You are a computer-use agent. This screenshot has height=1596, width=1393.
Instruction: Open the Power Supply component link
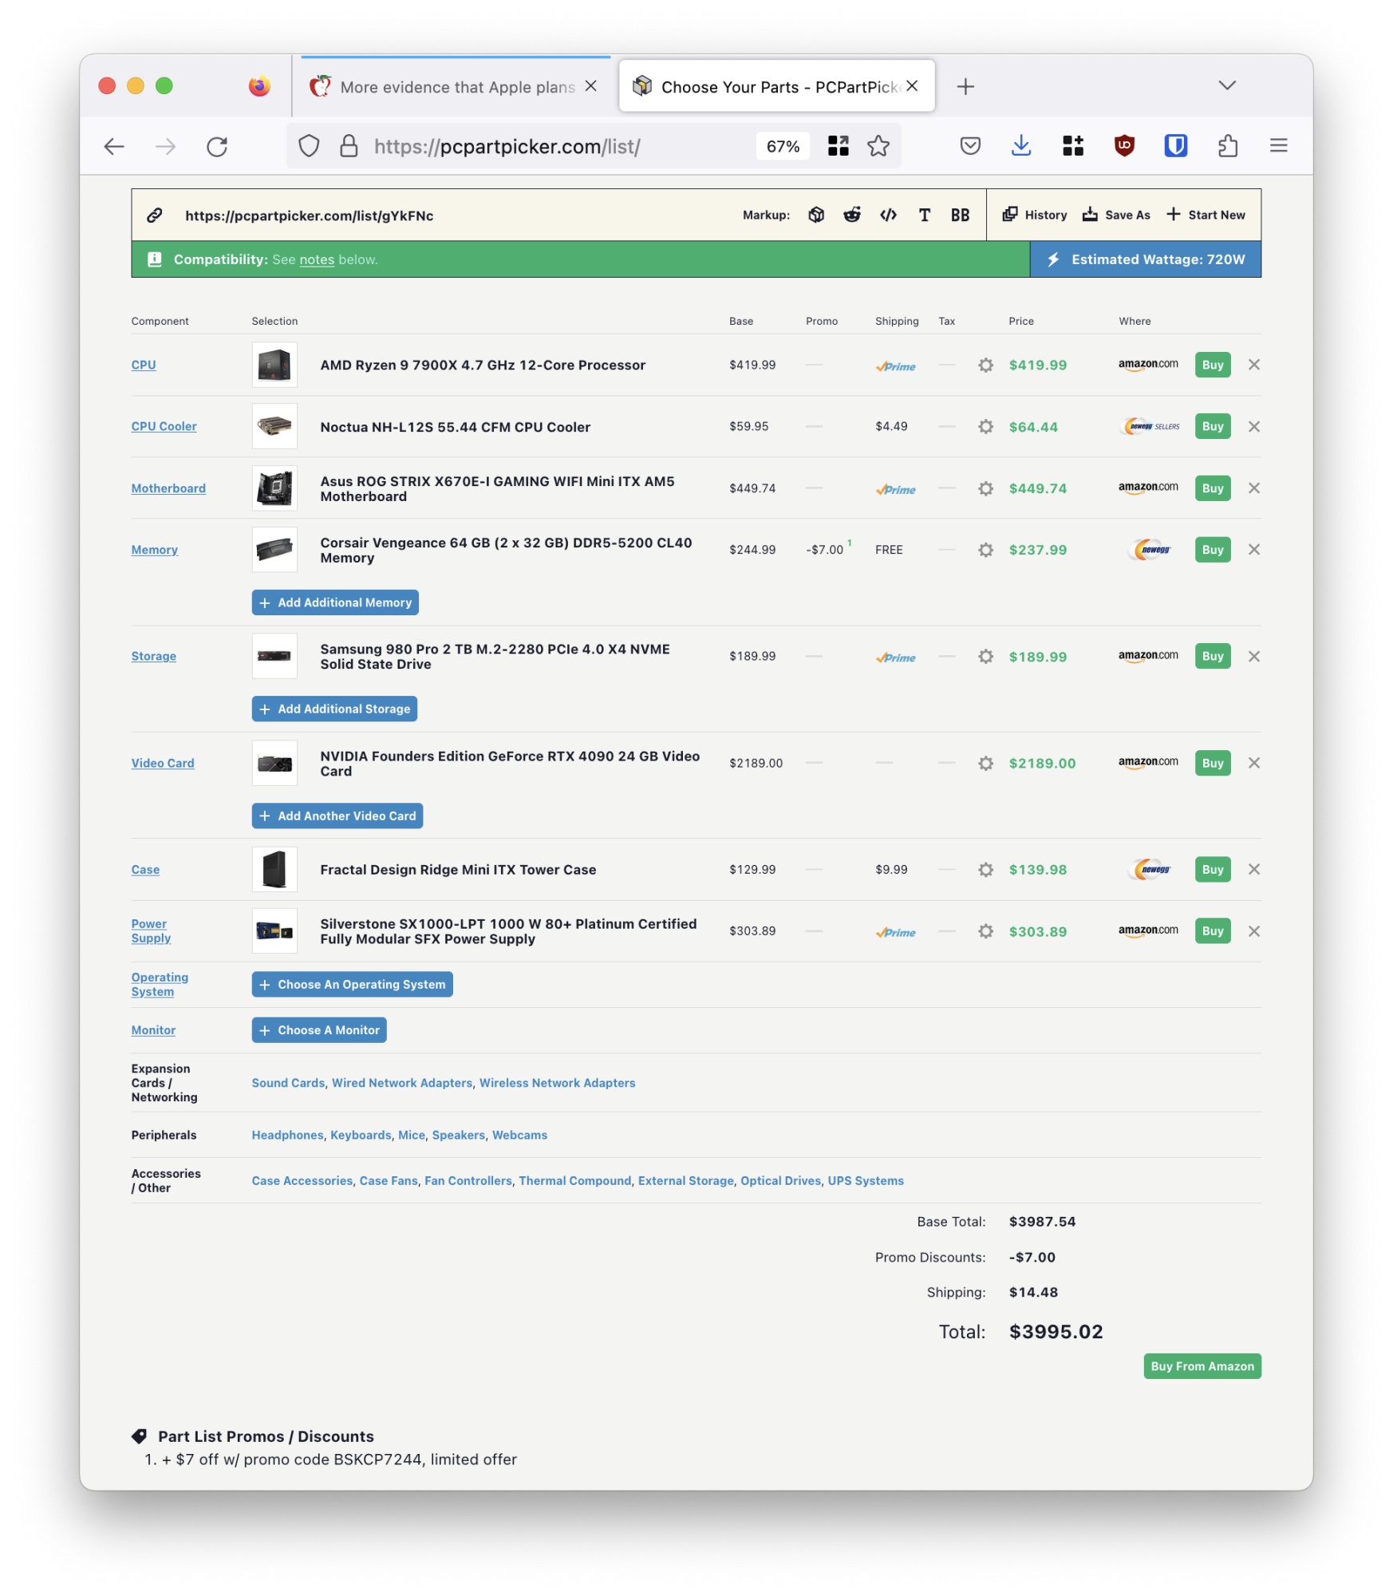pos(151,930)
